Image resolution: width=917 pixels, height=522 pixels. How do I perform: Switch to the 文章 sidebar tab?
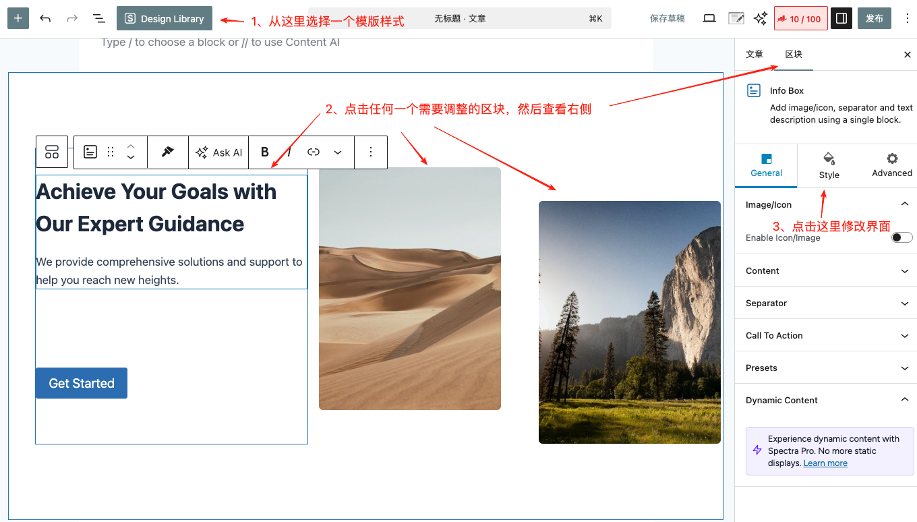coord(755,55)
